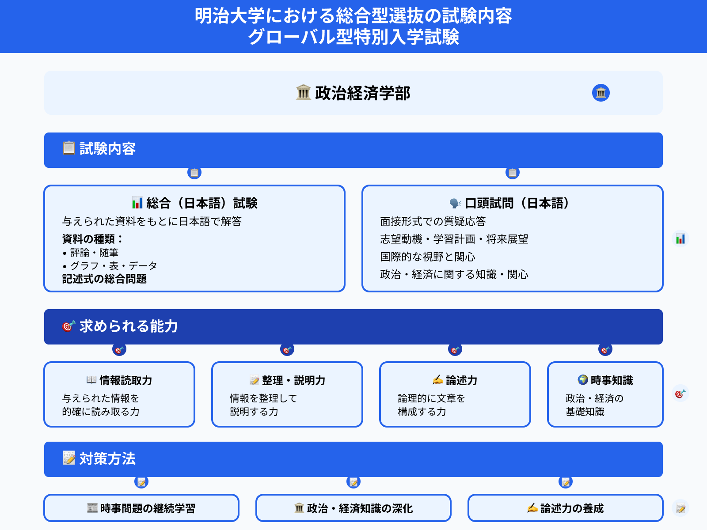Open the 口頭試問（日本語） card heading

pyautogui.click(x=517, y=203)
